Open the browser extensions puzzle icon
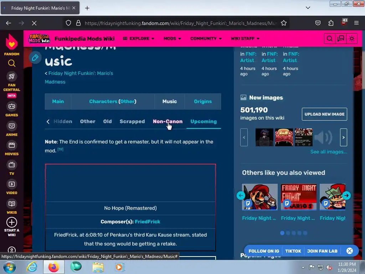365x274 pixels. (x=331, y=23)
